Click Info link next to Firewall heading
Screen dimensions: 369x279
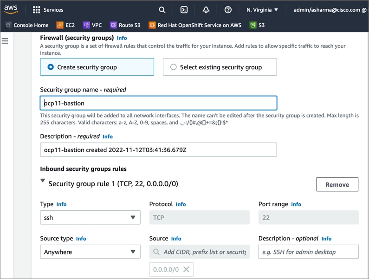coord(122,38)
